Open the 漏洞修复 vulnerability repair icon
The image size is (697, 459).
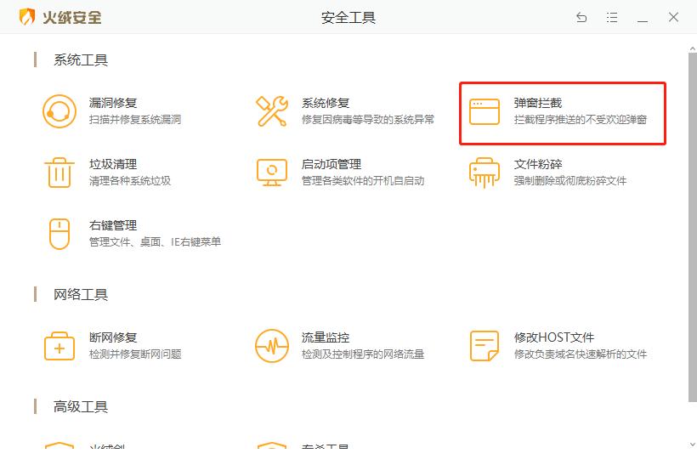pyautogui.click(x=59, y=111)
